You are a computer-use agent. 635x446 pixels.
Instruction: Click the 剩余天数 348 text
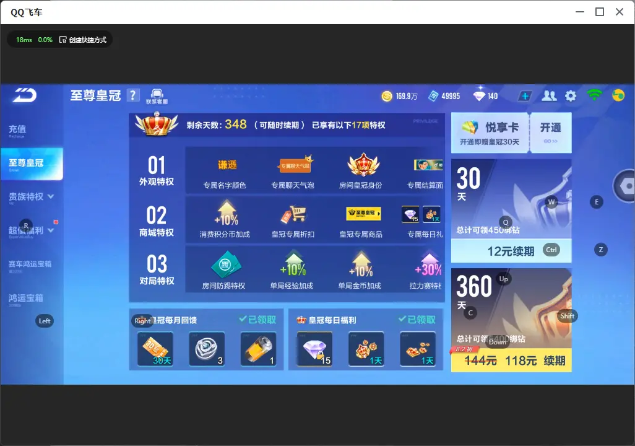(216, 125)
